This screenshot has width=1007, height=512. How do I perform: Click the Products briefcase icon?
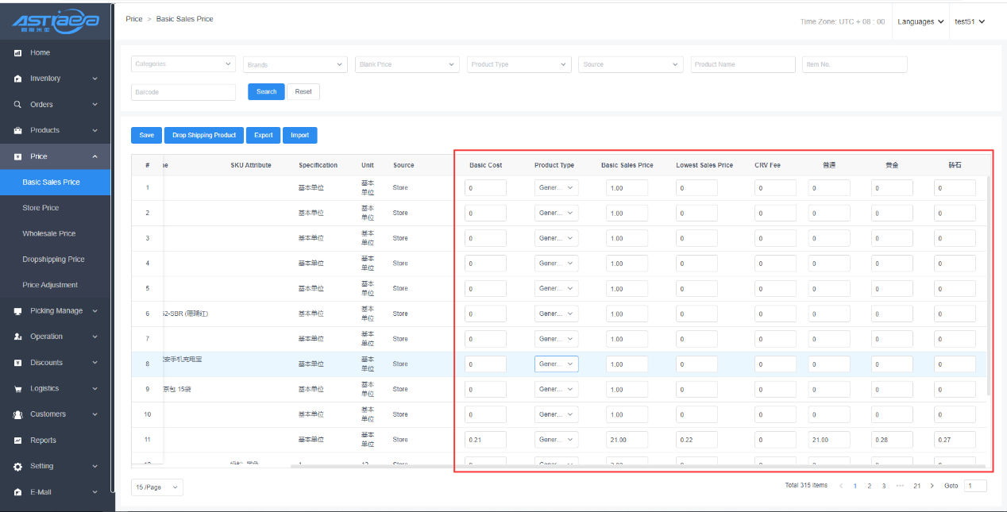[x=17, y=130]
